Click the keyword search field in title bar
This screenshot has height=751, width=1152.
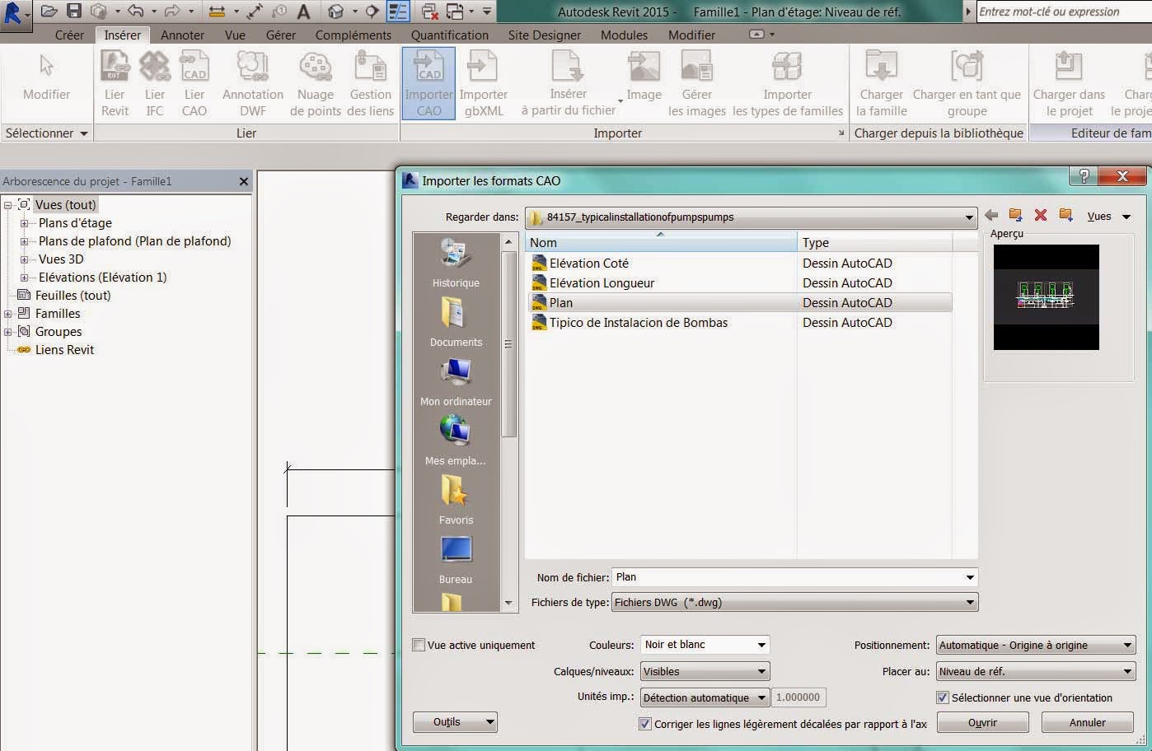click(1063, 12)
